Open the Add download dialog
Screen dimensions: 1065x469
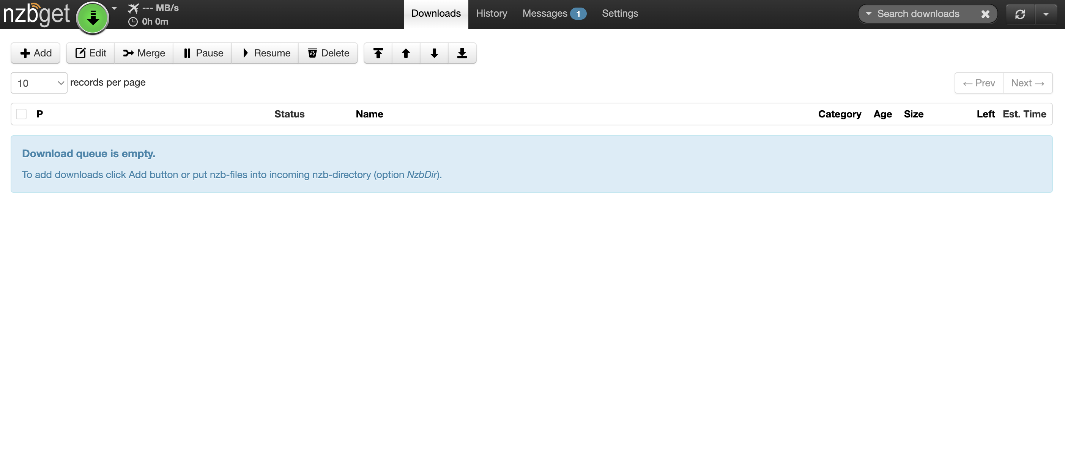(35, 53)
